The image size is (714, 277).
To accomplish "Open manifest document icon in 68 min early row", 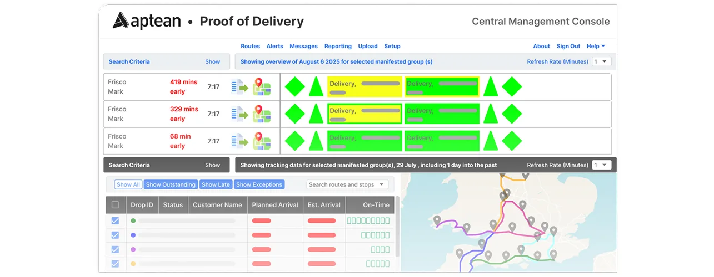I will coord(240,141).
